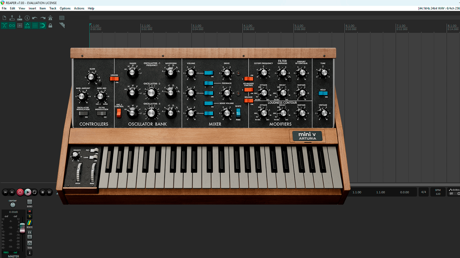The width and height of the screenshot is (460, 258).
Task: Toggle the locking padlock icon
Action: click(x=51, y=26)
